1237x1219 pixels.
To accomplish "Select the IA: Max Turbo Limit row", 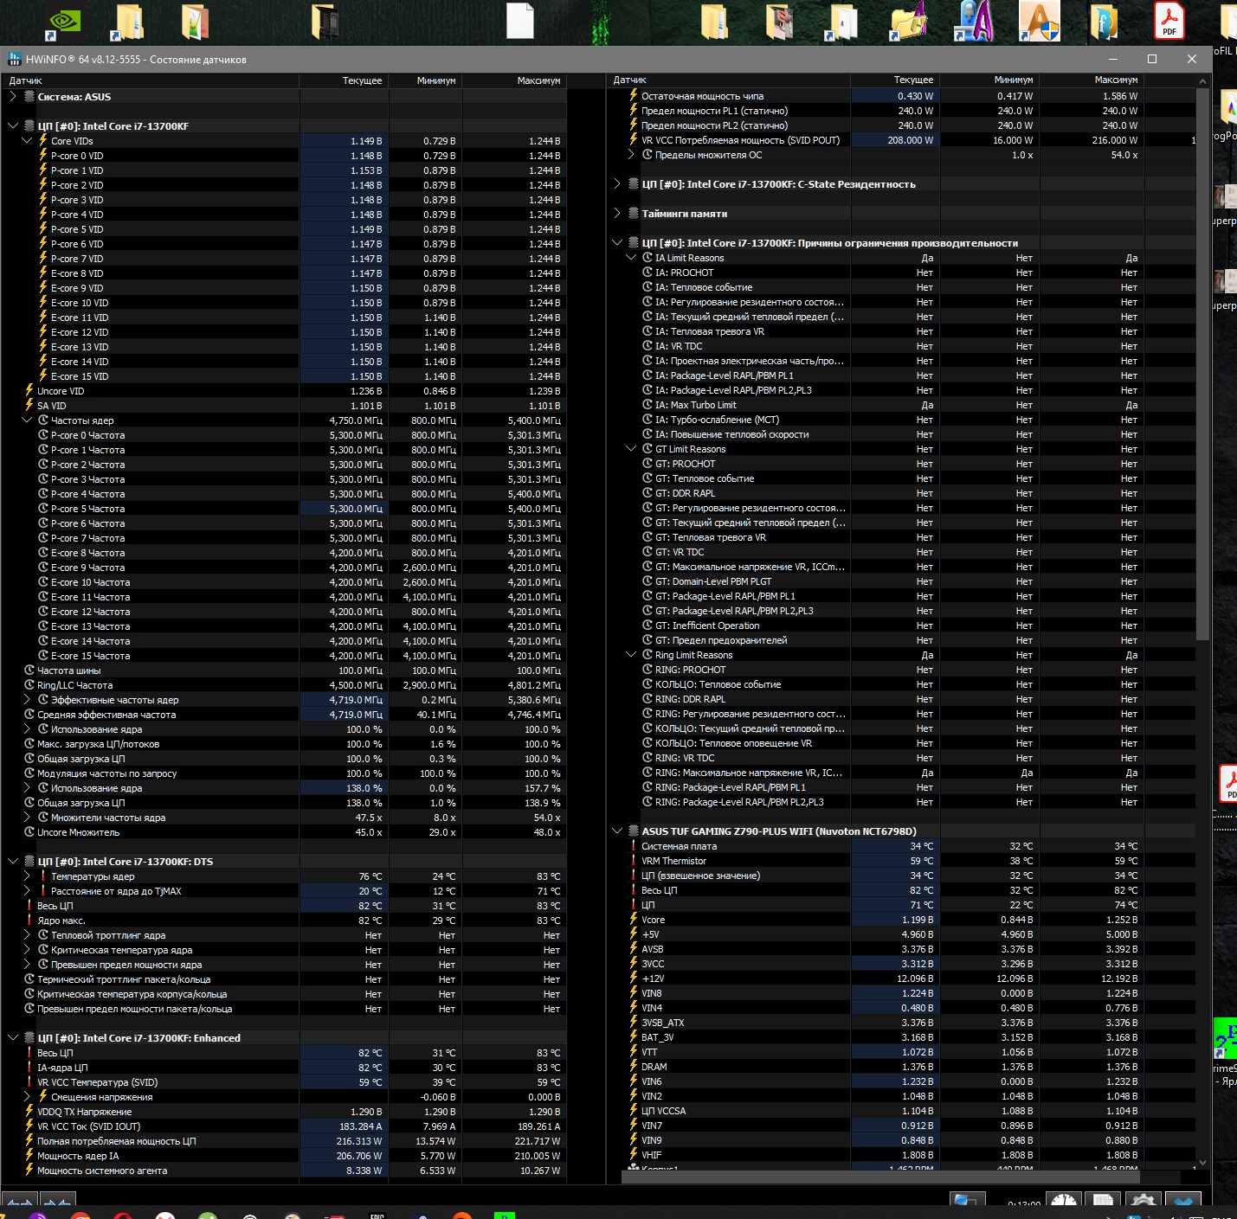I will pyautogui.click(x=901, y=405).
